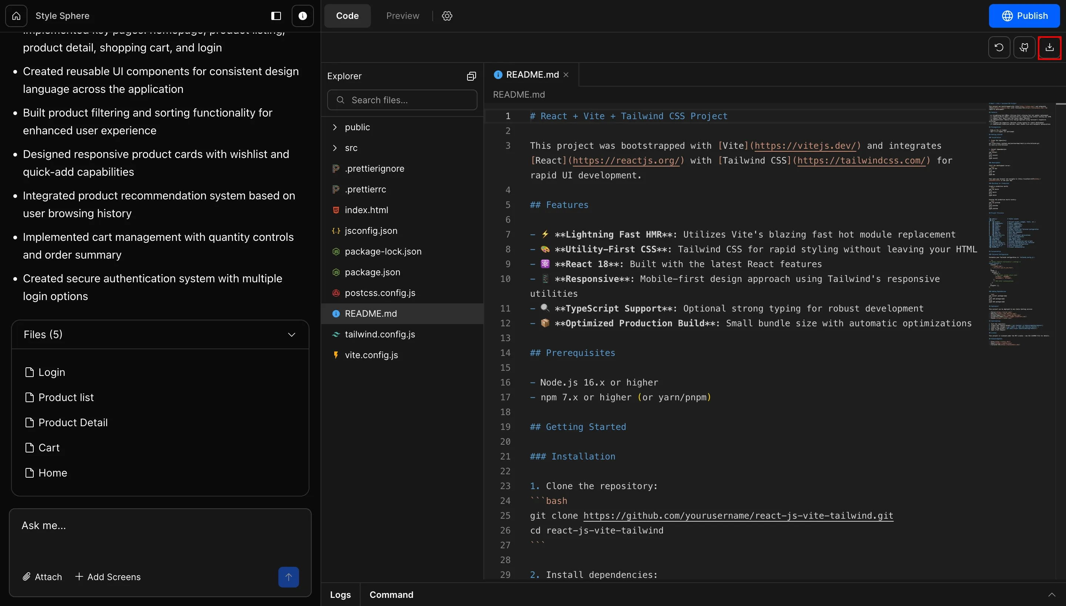Screen dimensions: 1066x606
Task: Download the project code
Action: [1049, 47]
